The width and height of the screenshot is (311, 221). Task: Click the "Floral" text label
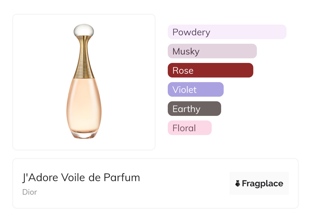coord(184,128)
